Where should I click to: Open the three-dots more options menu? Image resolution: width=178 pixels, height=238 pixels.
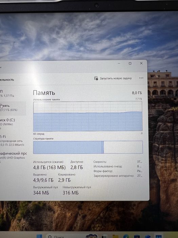click(x=141, y=78)
